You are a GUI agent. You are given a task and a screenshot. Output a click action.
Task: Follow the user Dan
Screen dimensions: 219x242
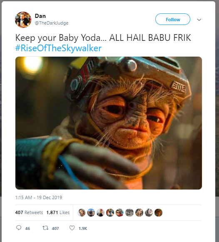click(x=173, y=19)
